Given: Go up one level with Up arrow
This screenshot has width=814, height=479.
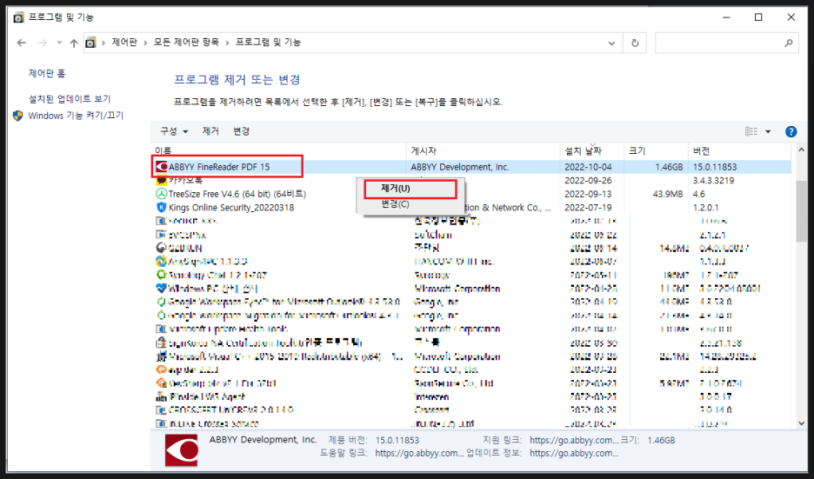Looking at the screenshot, I should point(74,43).
